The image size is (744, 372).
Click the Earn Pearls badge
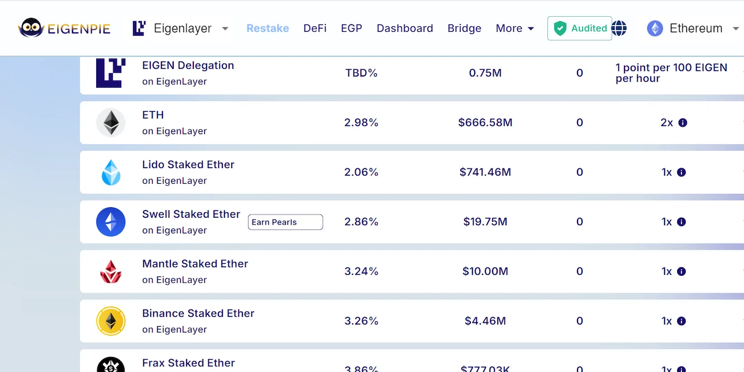tap(285, 222)
